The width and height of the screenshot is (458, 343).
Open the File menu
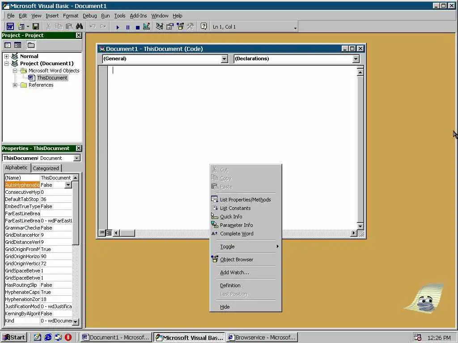tap(11, 16)
